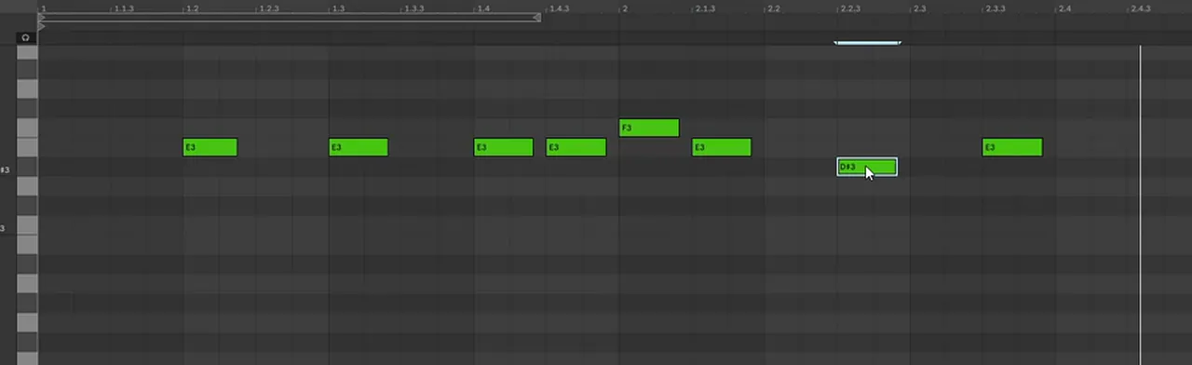Select the first E3 note at 1.2
Image resolution: width=1192 pixels, height=365 pixels.
210,147
